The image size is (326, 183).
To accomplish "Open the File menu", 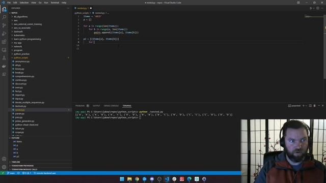I will point(9,3).
